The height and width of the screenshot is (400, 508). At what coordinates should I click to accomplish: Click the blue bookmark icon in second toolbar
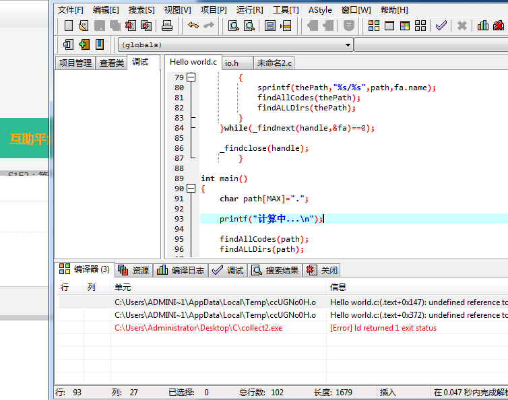[100, 44]
